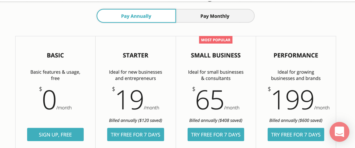Click the "$408 saved" billing note

[x=216, y=120]
